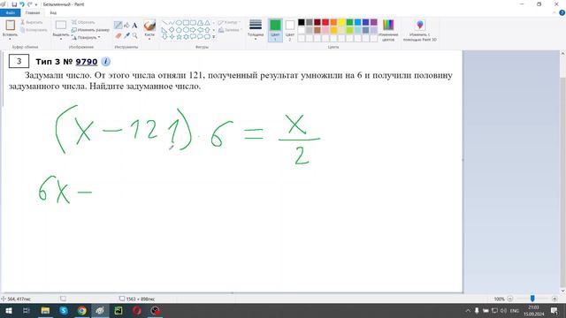Click Crop (Обрезать) in Image group
The image size is (566, 318).
click(83, 22)
